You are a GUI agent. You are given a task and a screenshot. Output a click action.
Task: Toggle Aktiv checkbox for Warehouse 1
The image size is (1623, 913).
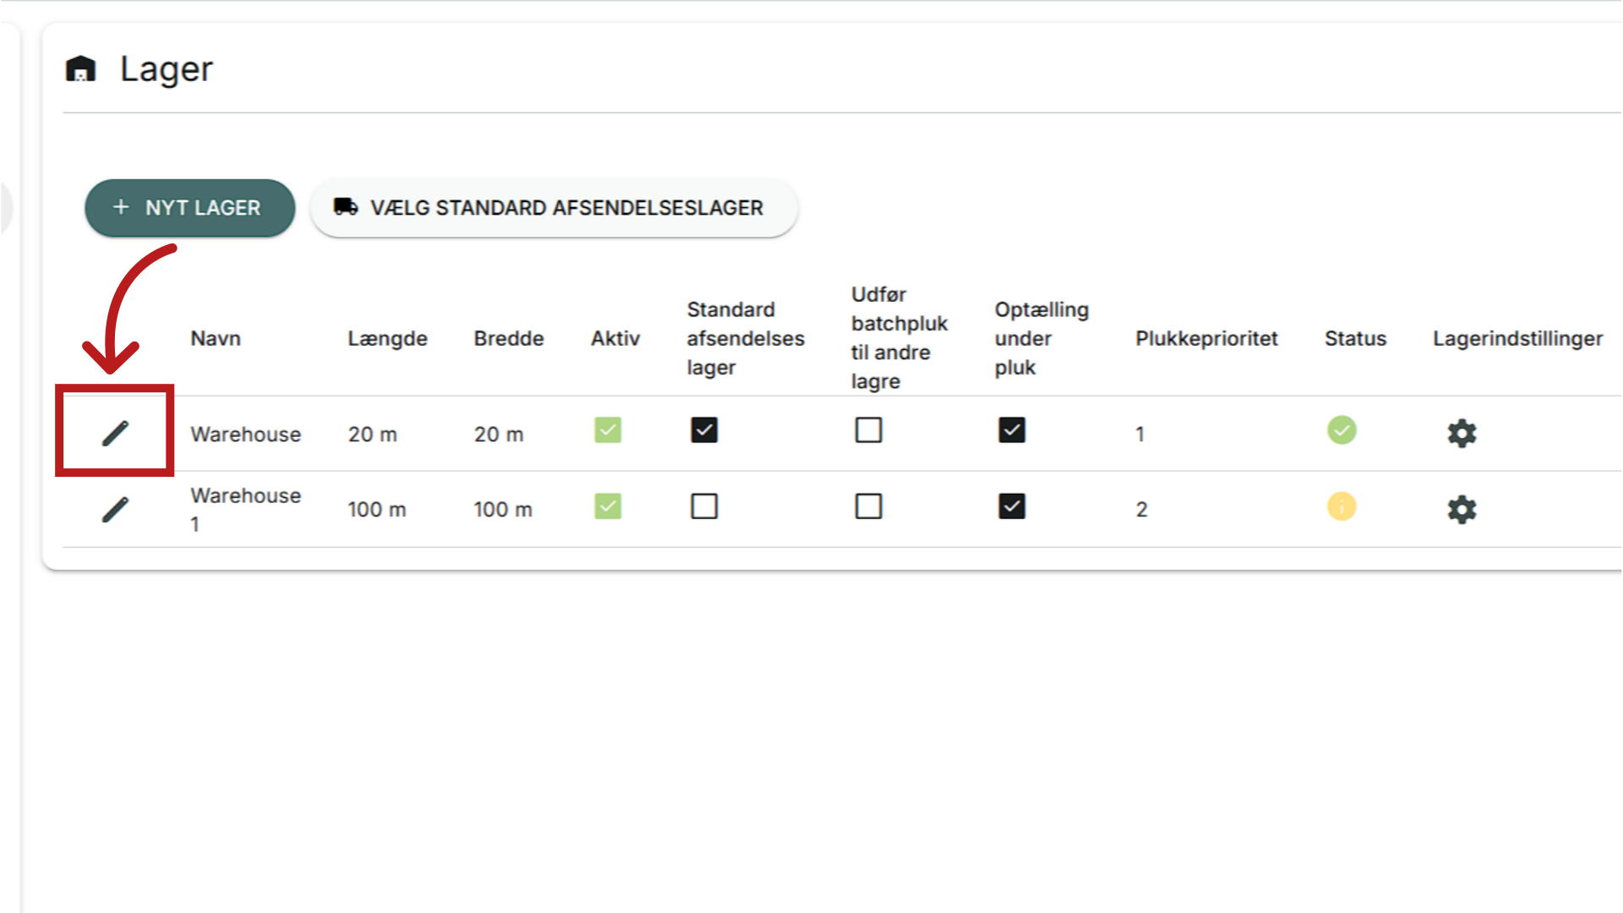[x=608, y=506]
